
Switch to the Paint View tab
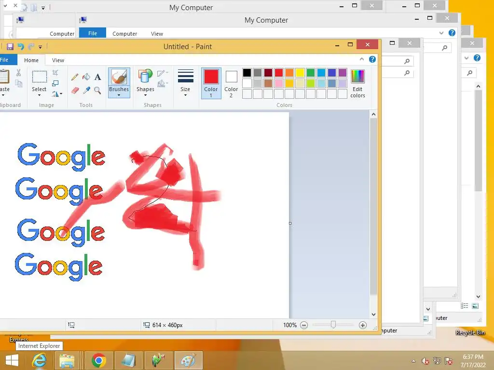click(58, 60)
